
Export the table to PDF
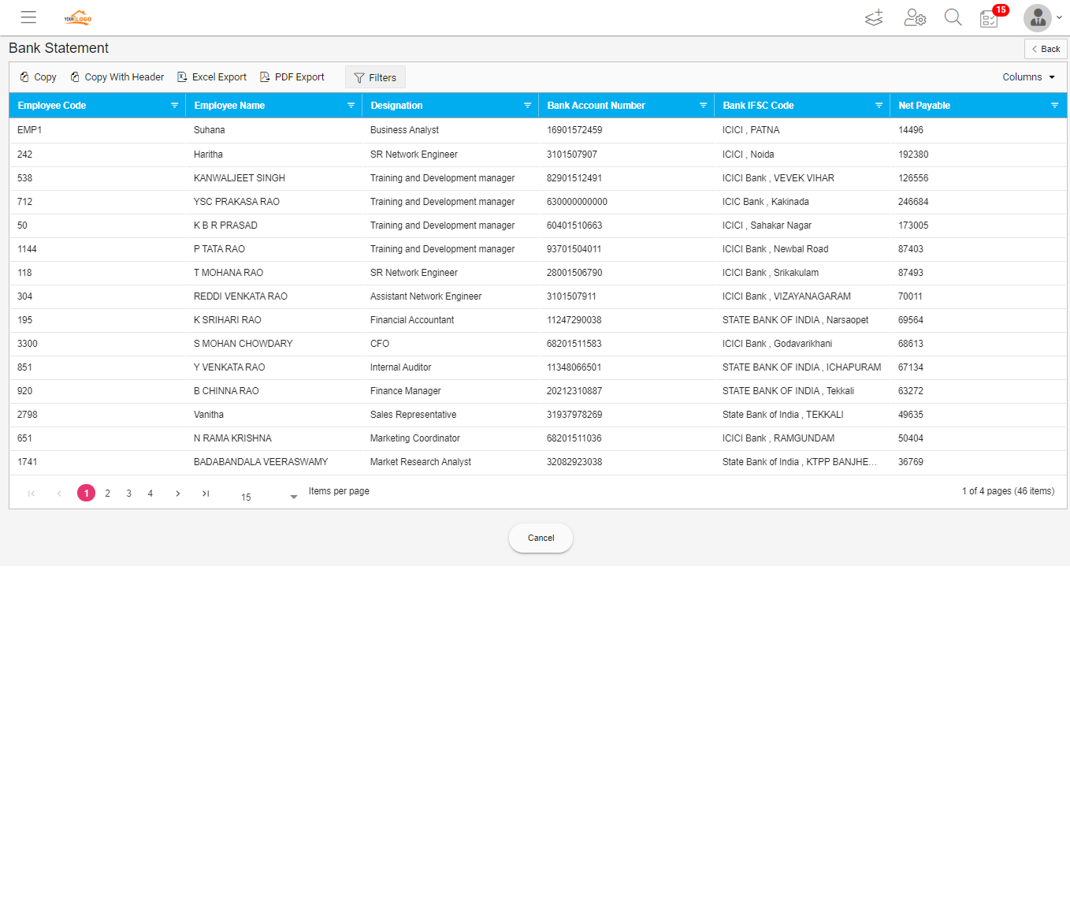click(292, 77)
